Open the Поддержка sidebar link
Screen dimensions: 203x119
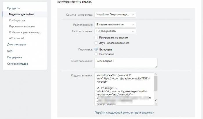point(14,57)
